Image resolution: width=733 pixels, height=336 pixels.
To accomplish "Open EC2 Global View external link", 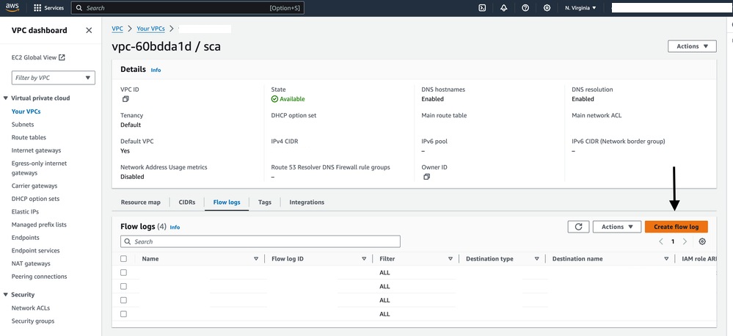I will click(38, 57).
